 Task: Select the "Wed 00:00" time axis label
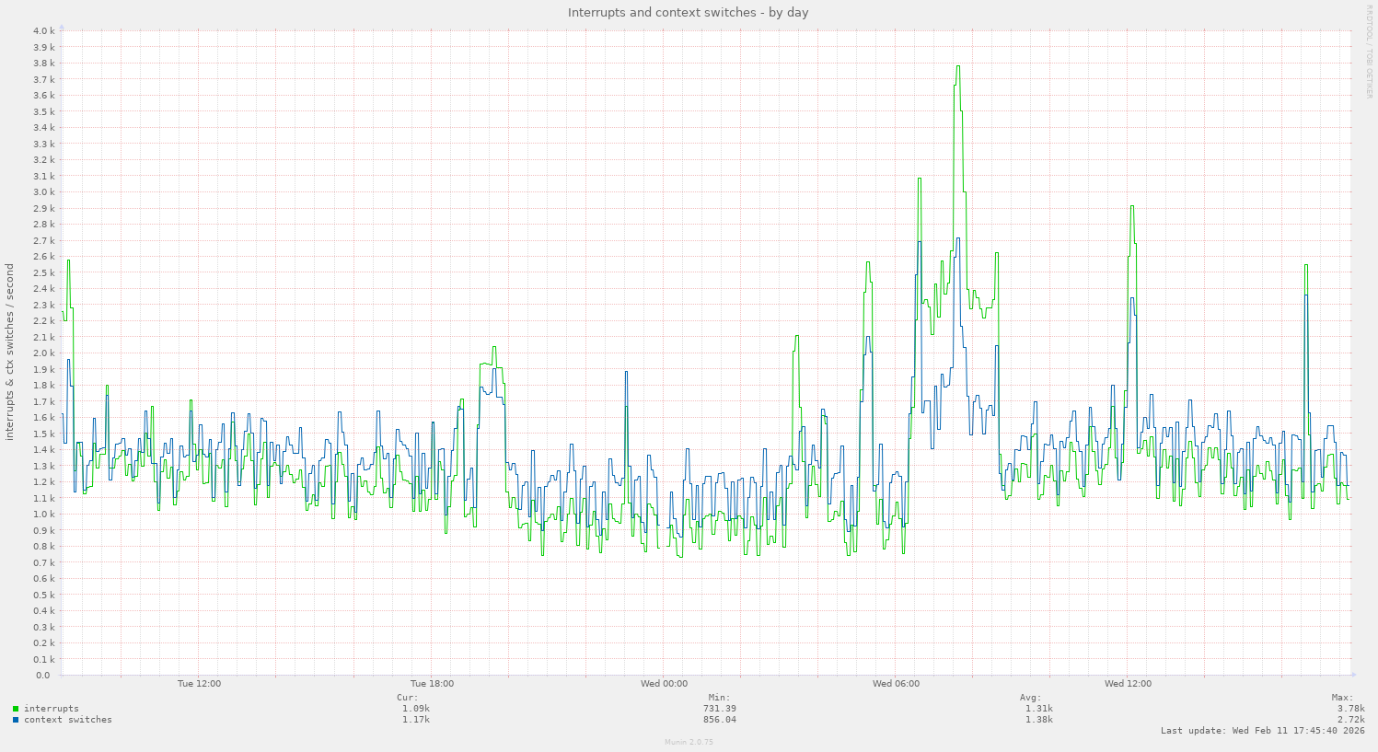tap(664, 684)
